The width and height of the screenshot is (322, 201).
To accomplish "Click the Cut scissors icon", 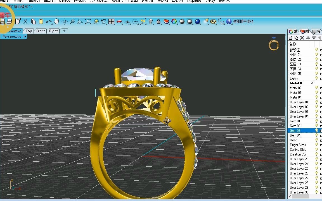I will point(25,21).
